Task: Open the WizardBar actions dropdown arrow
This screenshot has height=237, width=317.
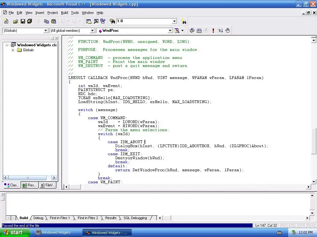Action: click(182, 31)
